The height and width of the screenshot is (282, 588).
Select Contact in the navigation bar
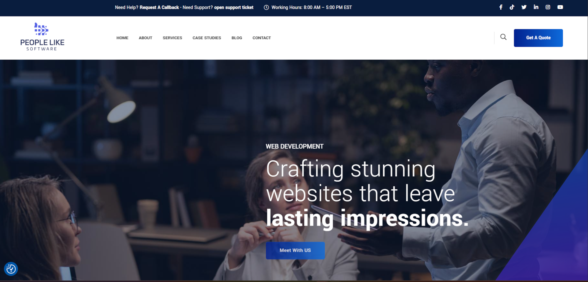click(261, 38)
